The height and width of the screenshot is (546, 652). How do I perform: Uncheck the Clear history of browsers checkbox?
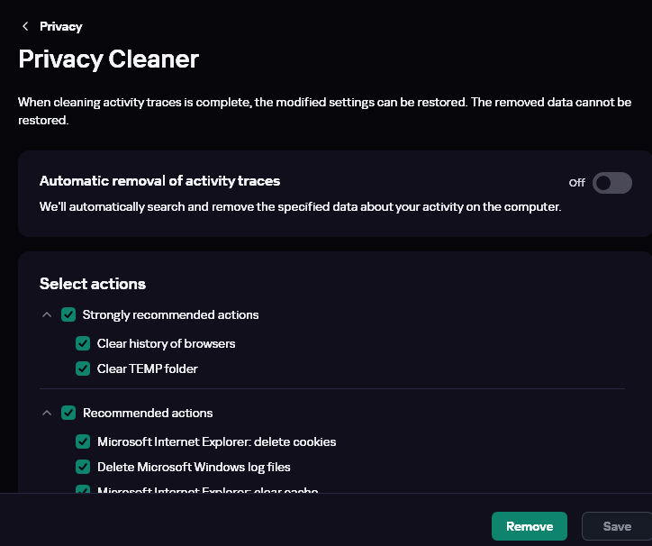coord(83,343)
